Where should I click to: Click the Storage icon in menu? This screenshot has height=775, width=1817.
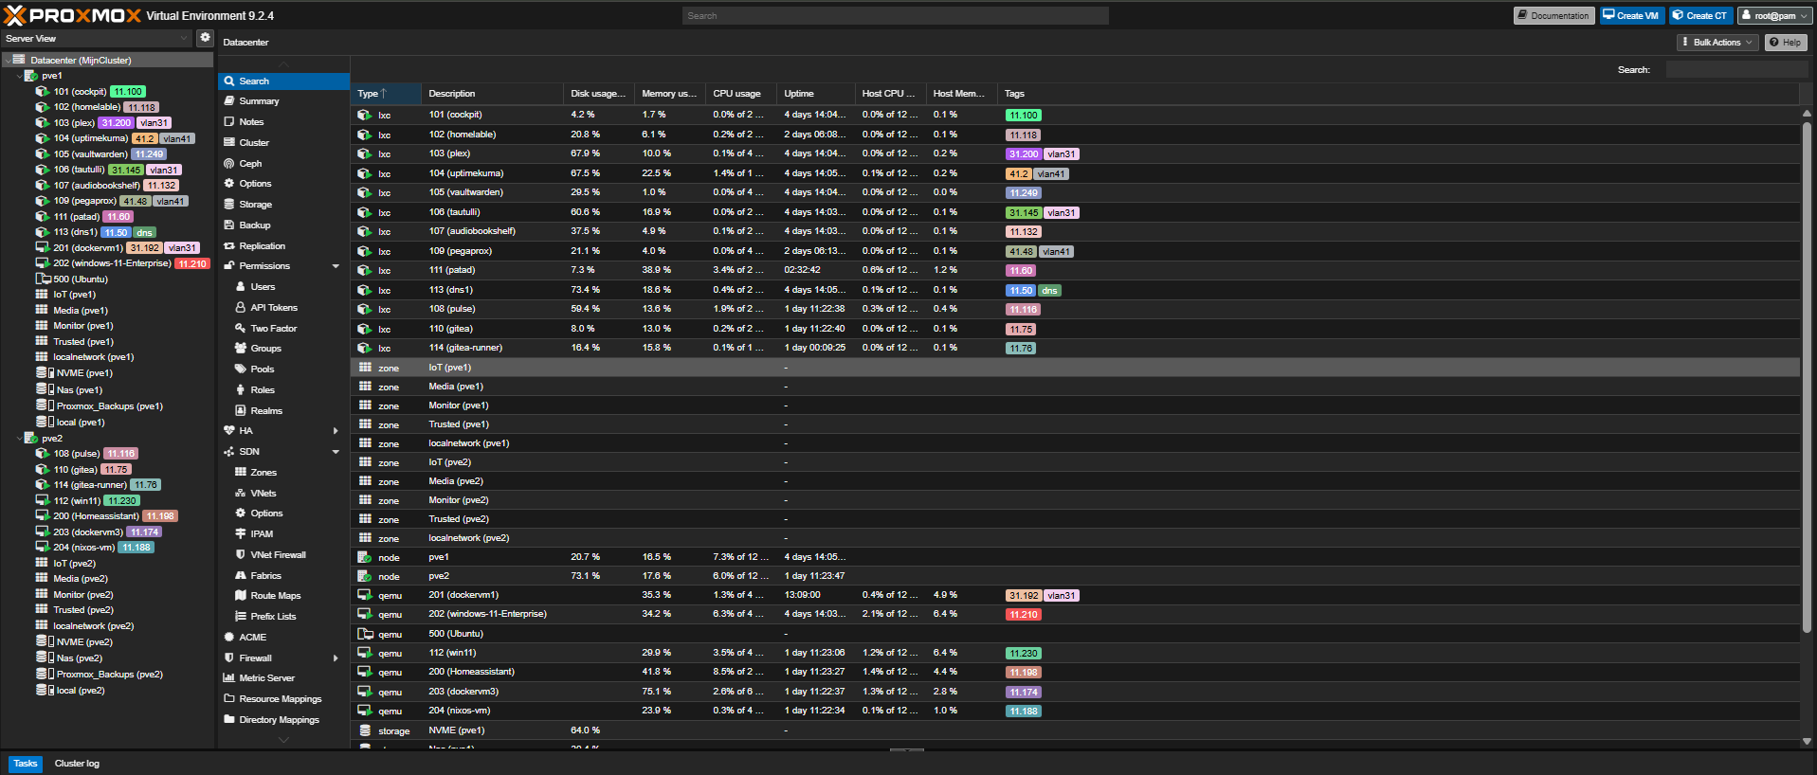click(229, 205)
